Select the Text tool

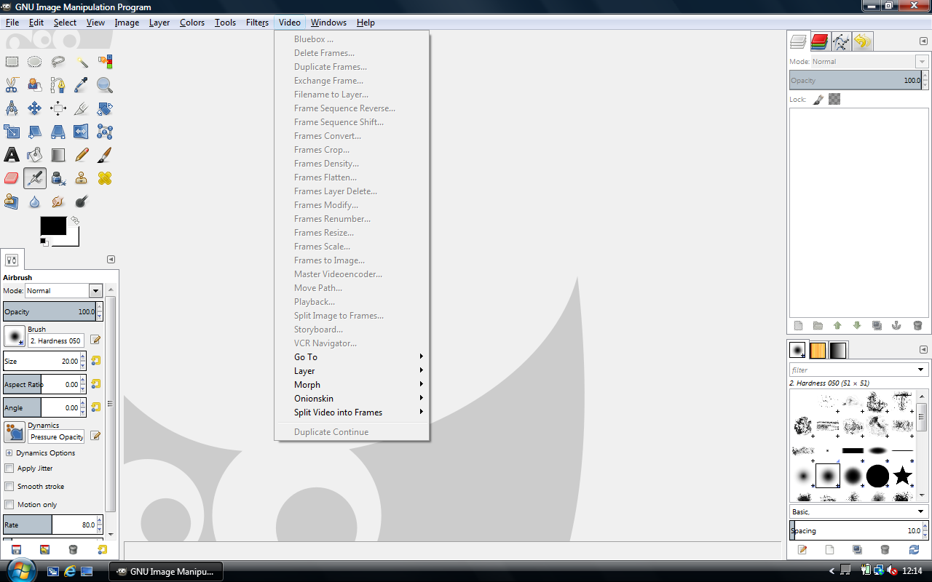[12, 155]
